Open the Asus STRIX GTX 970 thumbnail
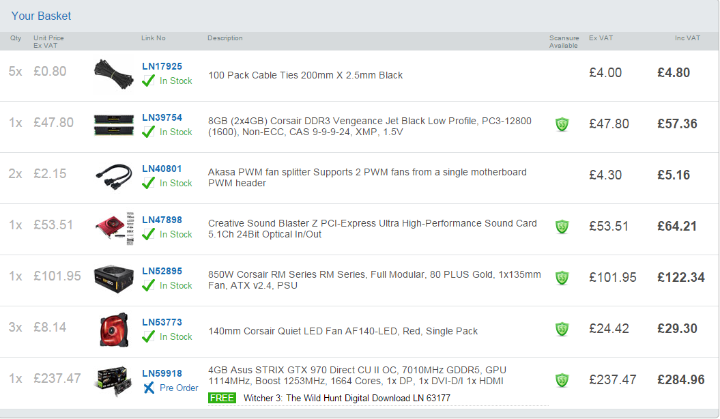The height and width of the screenshot is (419, 720). [x=112, y=381]
